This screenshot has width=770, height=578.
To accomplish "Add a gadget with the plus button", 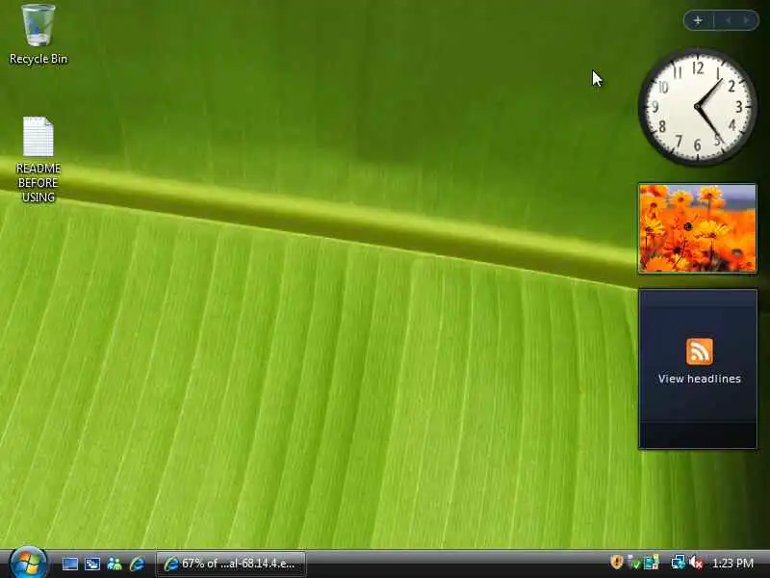I will (x=698, y=20).
